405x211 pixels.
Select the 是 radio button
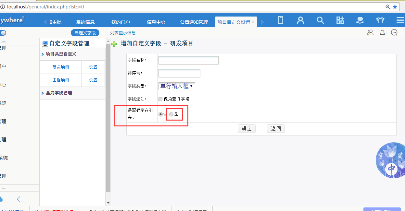point(171,114)
